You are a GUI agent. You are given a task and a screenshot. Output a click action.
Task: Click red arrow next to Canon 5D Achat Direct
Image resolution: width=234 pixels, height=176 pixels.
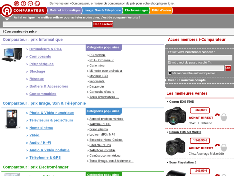click(217, 145)
